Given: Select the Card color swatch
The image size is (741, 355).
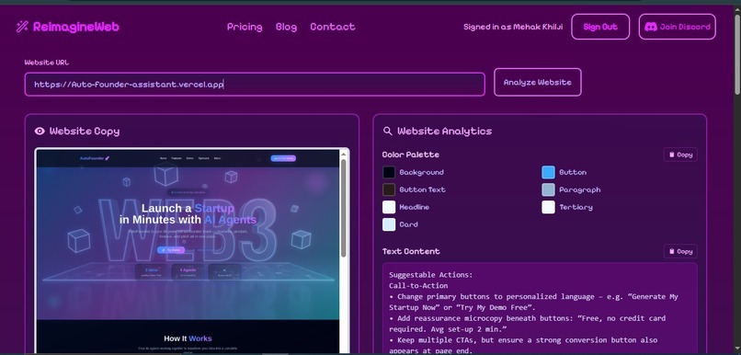Looking at the screenshot, I should (389, 224).
